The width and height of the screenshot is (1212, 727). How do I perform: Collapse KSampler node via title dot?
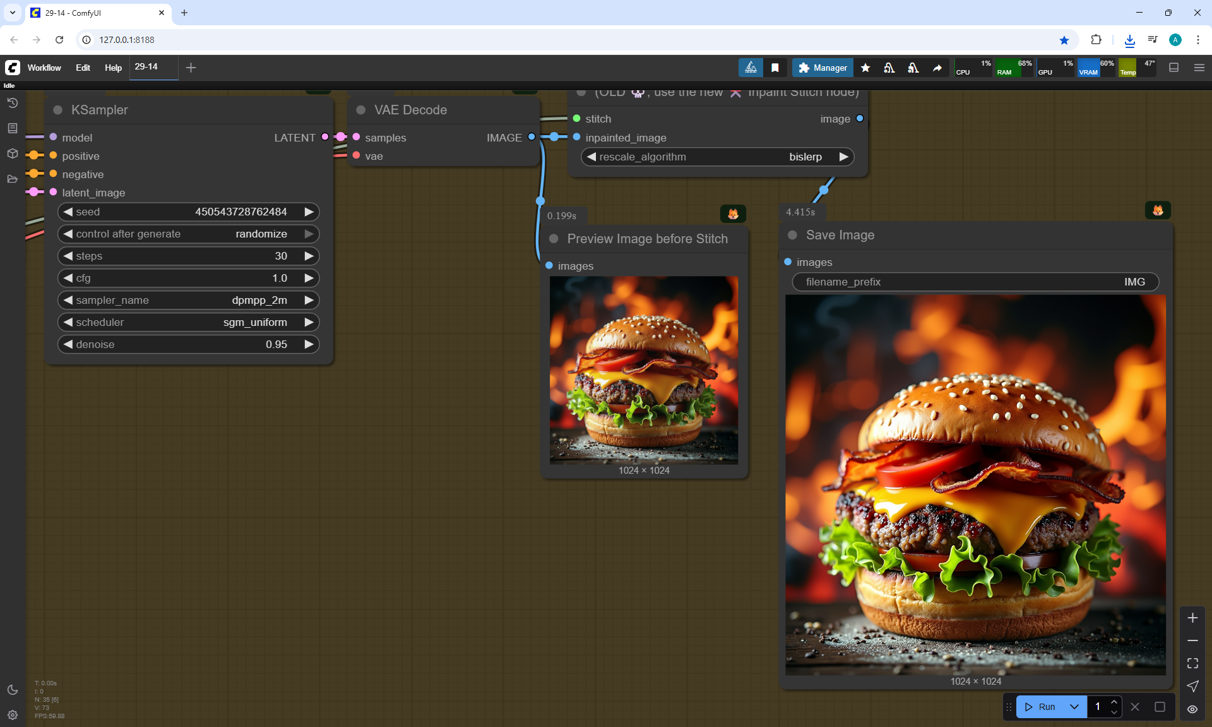pyautogui.click(x=58, y=110)
